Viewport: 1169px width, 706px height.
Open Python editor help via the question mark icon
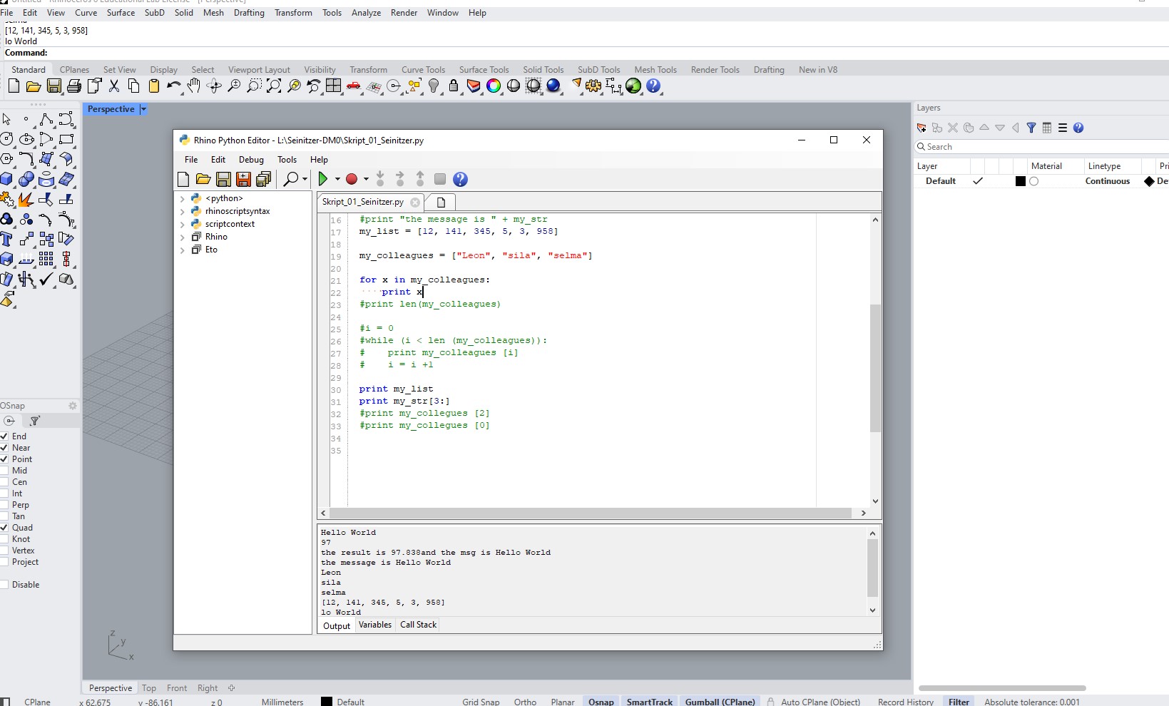coord(460,179)
